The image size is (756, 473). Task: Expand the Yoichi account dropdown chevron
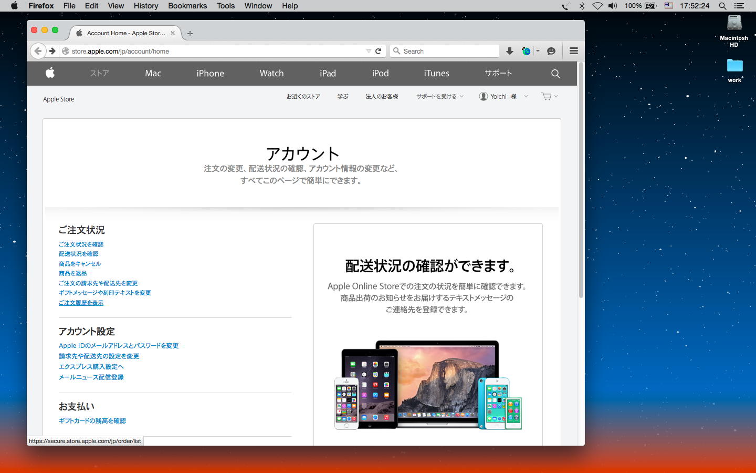[526, 96]
